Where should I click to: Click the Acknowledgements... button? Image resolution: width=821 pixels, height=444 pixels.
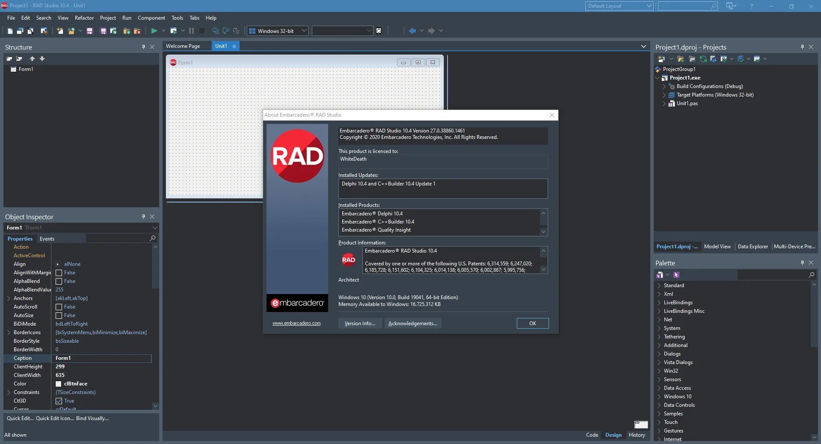413,323
